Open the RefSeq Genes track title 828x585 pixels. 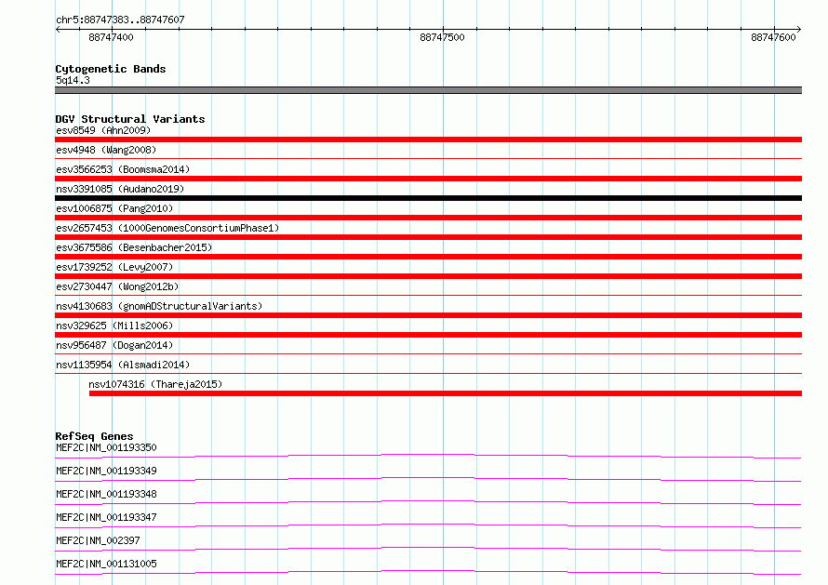[x=94, y=436]
